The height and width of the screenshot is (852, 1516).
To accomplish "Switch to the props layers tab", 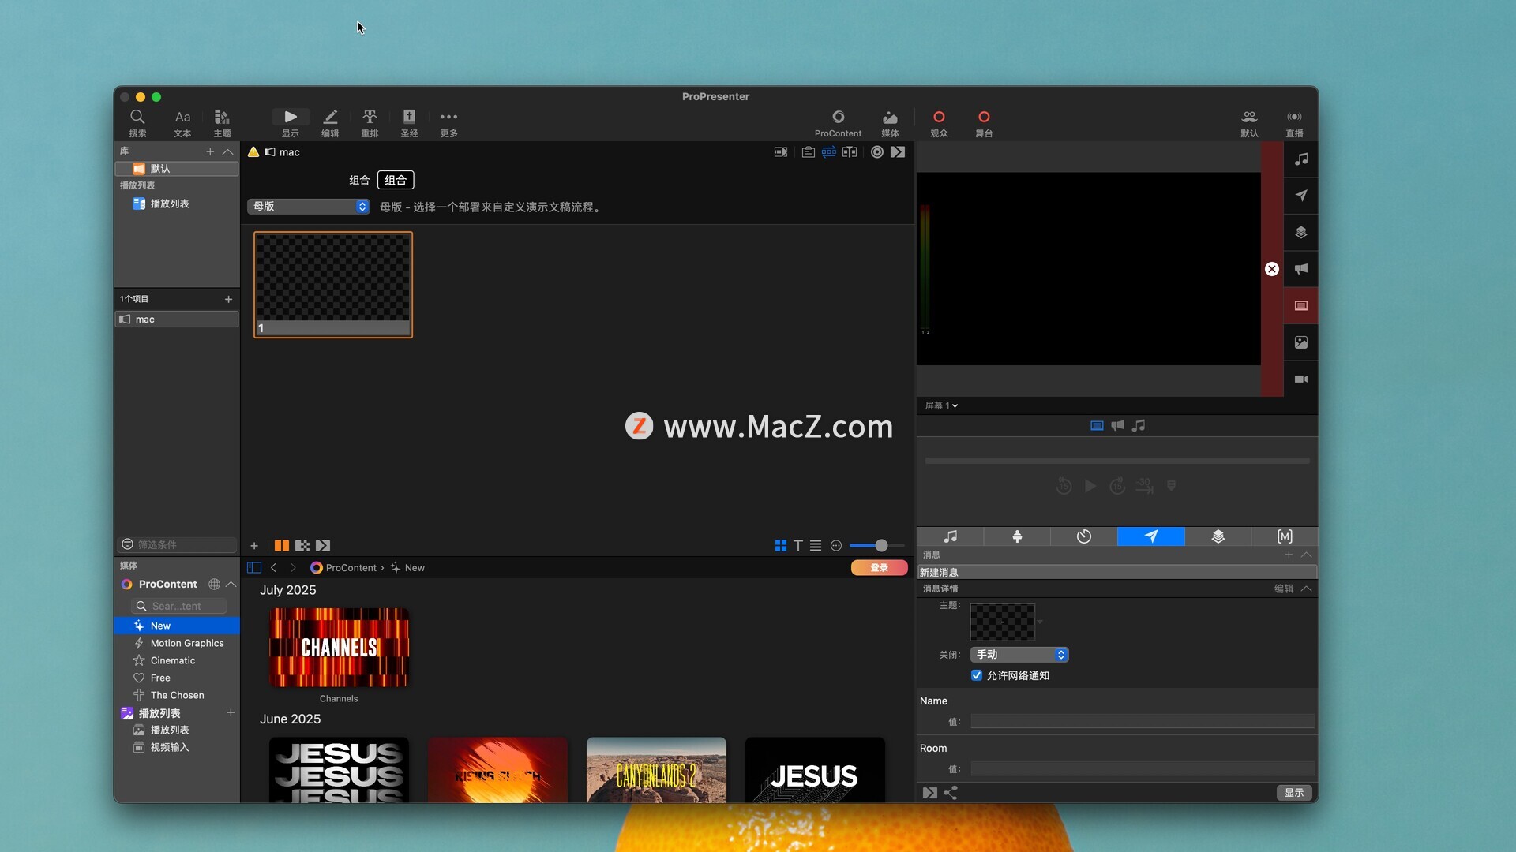I will click(x=1218, y=536).
